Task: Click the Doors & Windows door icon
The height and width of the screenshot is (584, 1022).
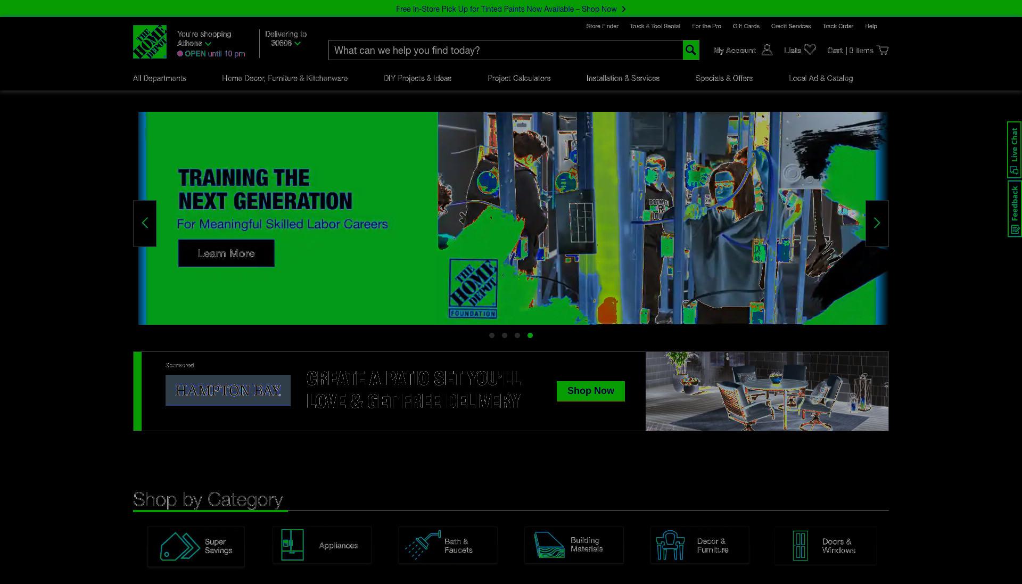Action: 800,546
